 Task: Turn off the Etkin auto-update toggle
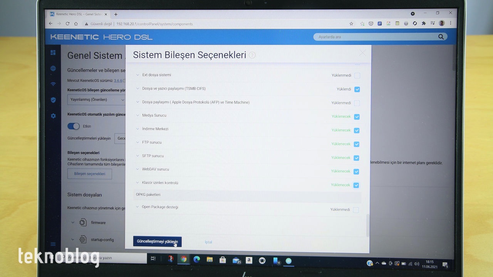pos(74,126)
